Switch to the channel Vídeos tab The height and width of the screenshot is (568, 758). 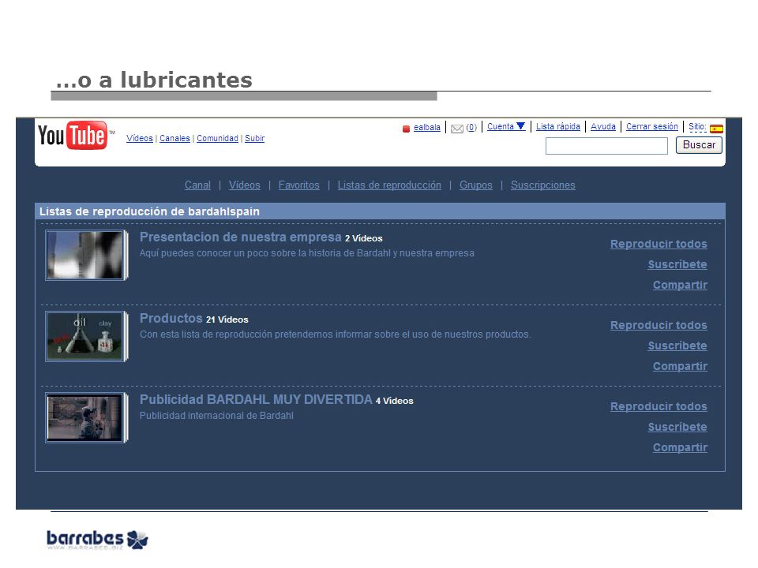coord(245,185)
